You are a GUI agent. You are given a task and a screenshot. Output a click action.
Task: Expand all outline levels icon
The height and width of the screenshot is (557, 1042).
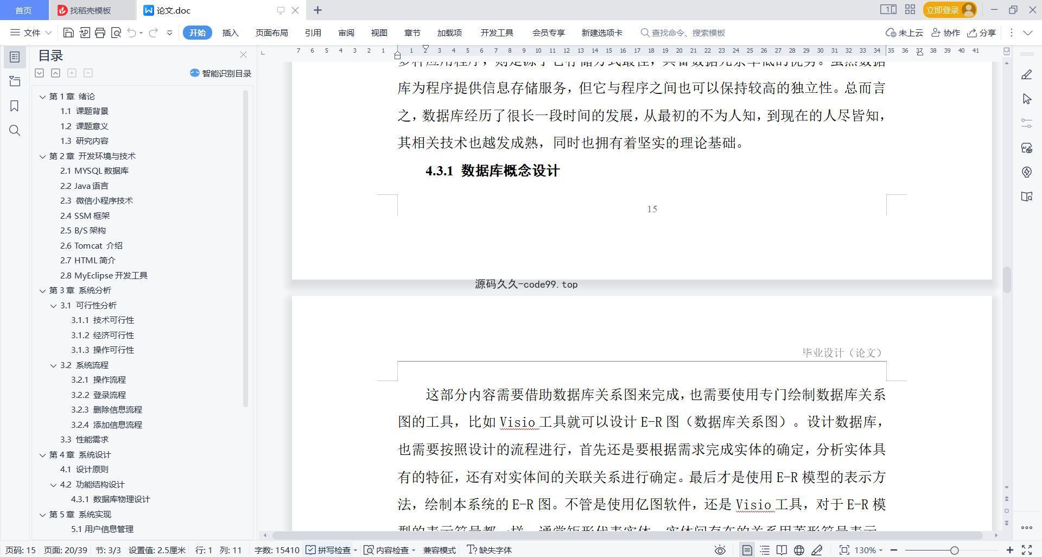39,73
